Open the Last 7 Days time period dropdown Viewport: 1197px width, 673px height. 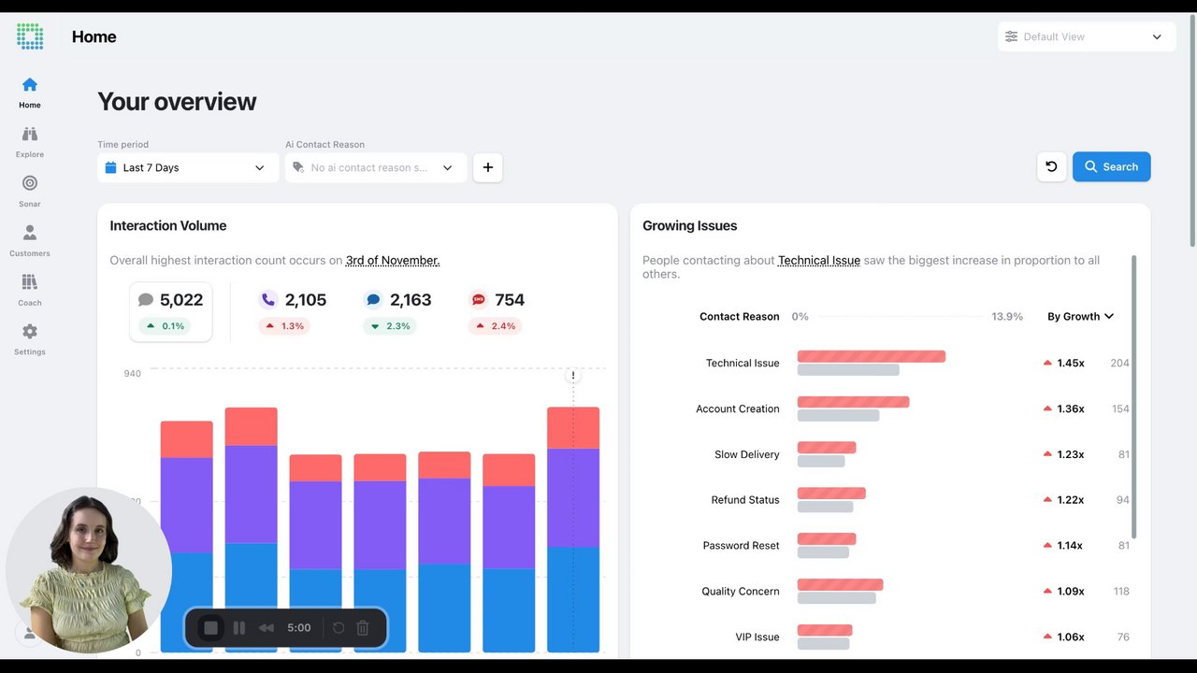pyautogui.click(x=188, y=167)
